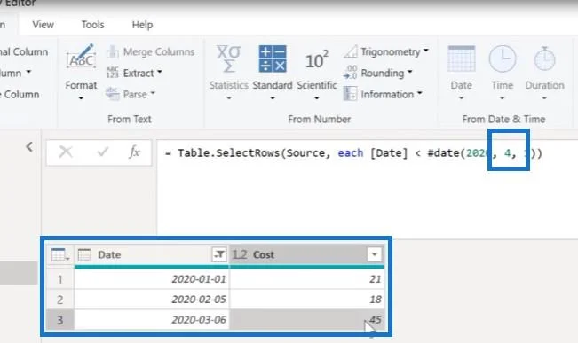Select the Date column header
The height and width of the screenshot is (343, 578).
(x=152, y=254)
